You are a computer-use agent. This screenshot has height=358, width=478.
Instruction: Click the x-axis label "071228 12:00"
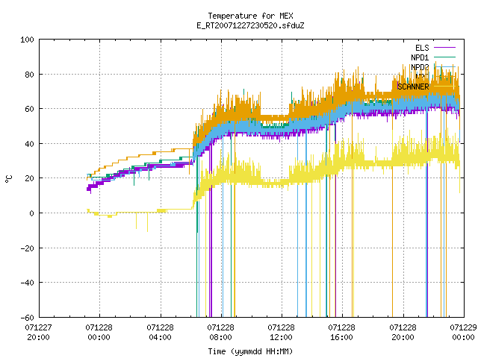(281, 333)
